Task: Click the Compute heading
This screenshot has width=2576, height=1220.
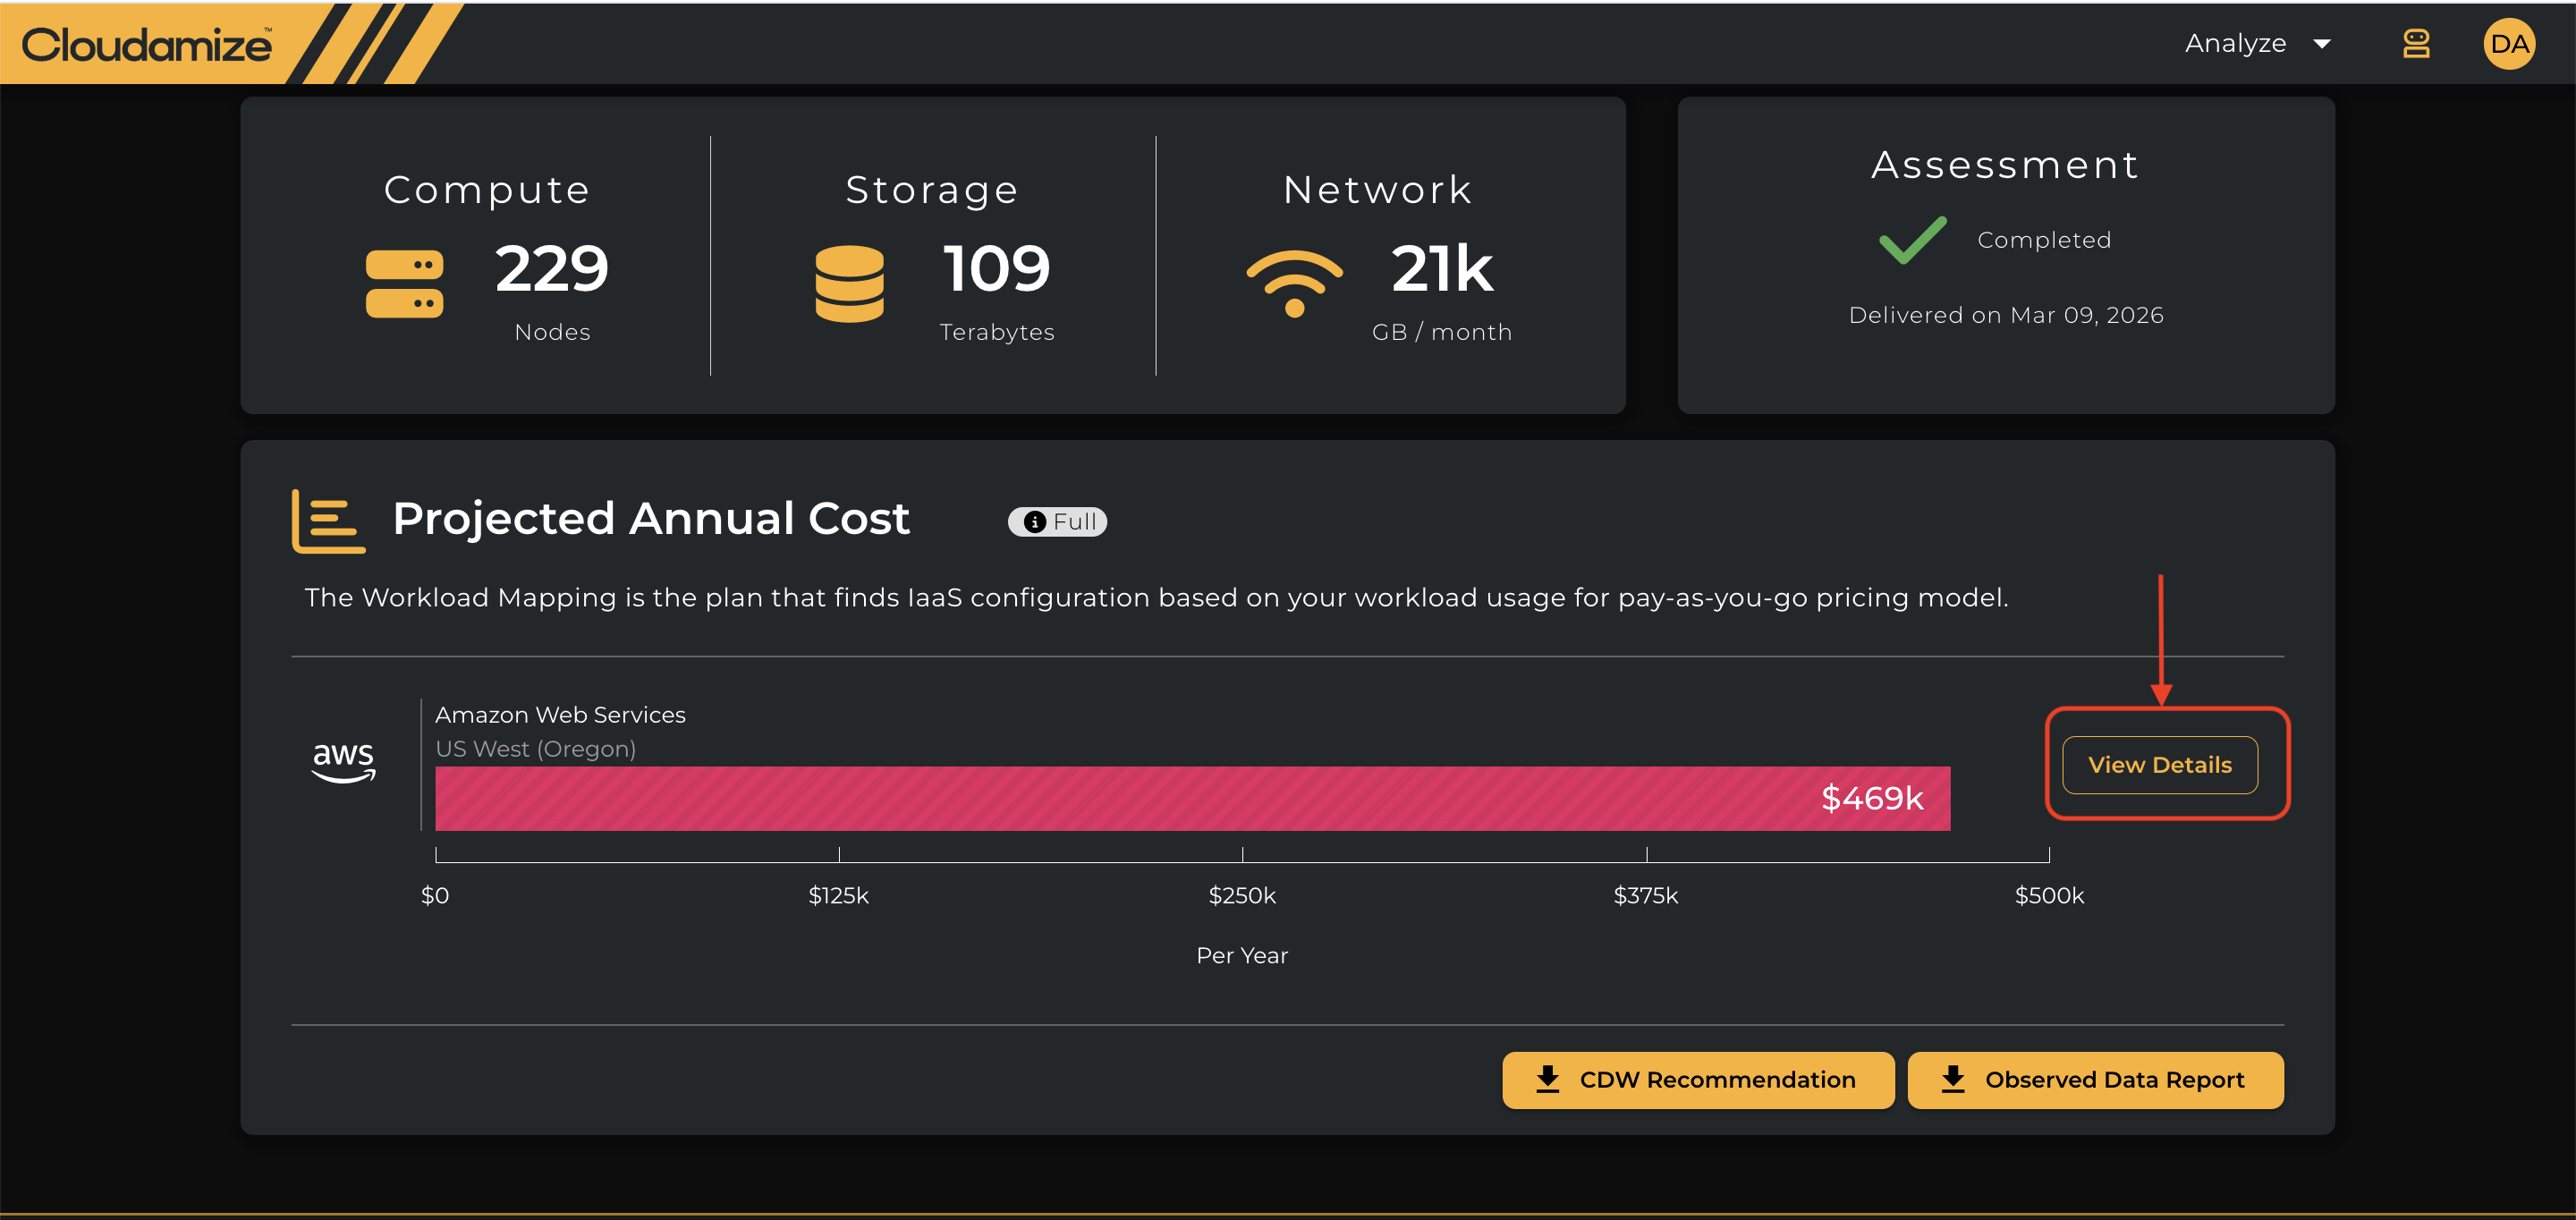Action: (x=487, y=190)
